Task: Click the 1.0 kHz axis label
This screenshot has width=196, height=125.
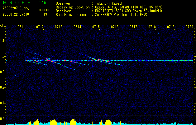Action: coord(2,56)
